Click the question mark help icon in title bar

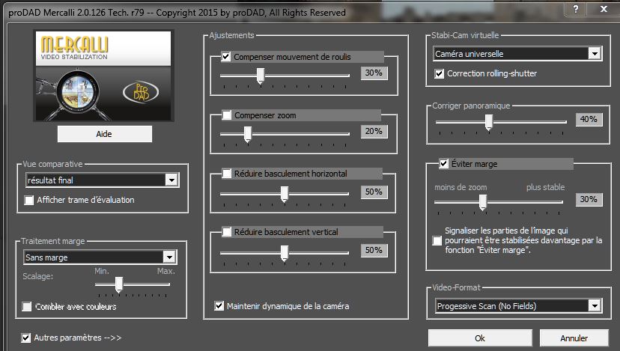576,9
